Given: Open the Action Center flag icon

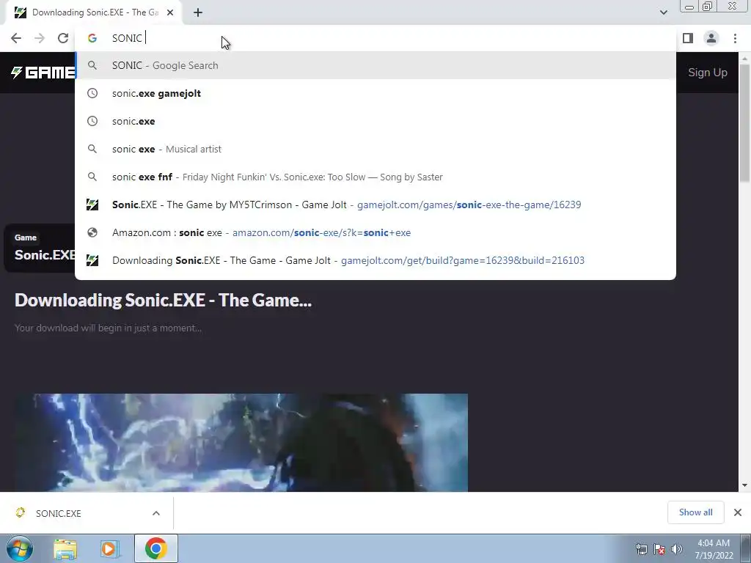Looking at the screenshot, I should pos(659,549).
